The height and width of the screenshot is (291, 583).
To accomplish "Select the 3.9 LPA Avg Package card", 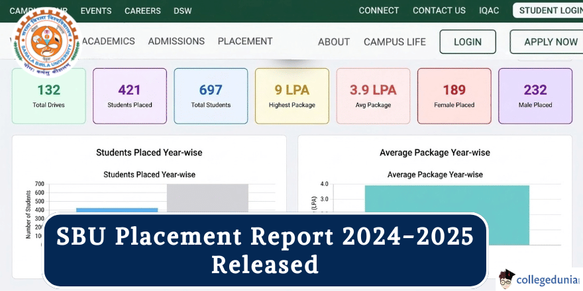I will point(373,96).
